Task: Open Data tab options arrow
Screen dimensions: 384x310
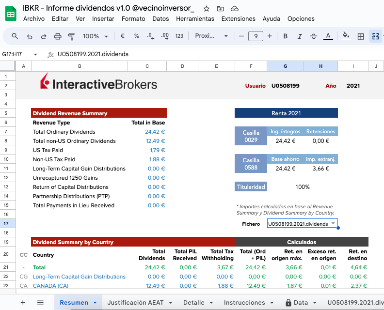Action: pos(315,303)
